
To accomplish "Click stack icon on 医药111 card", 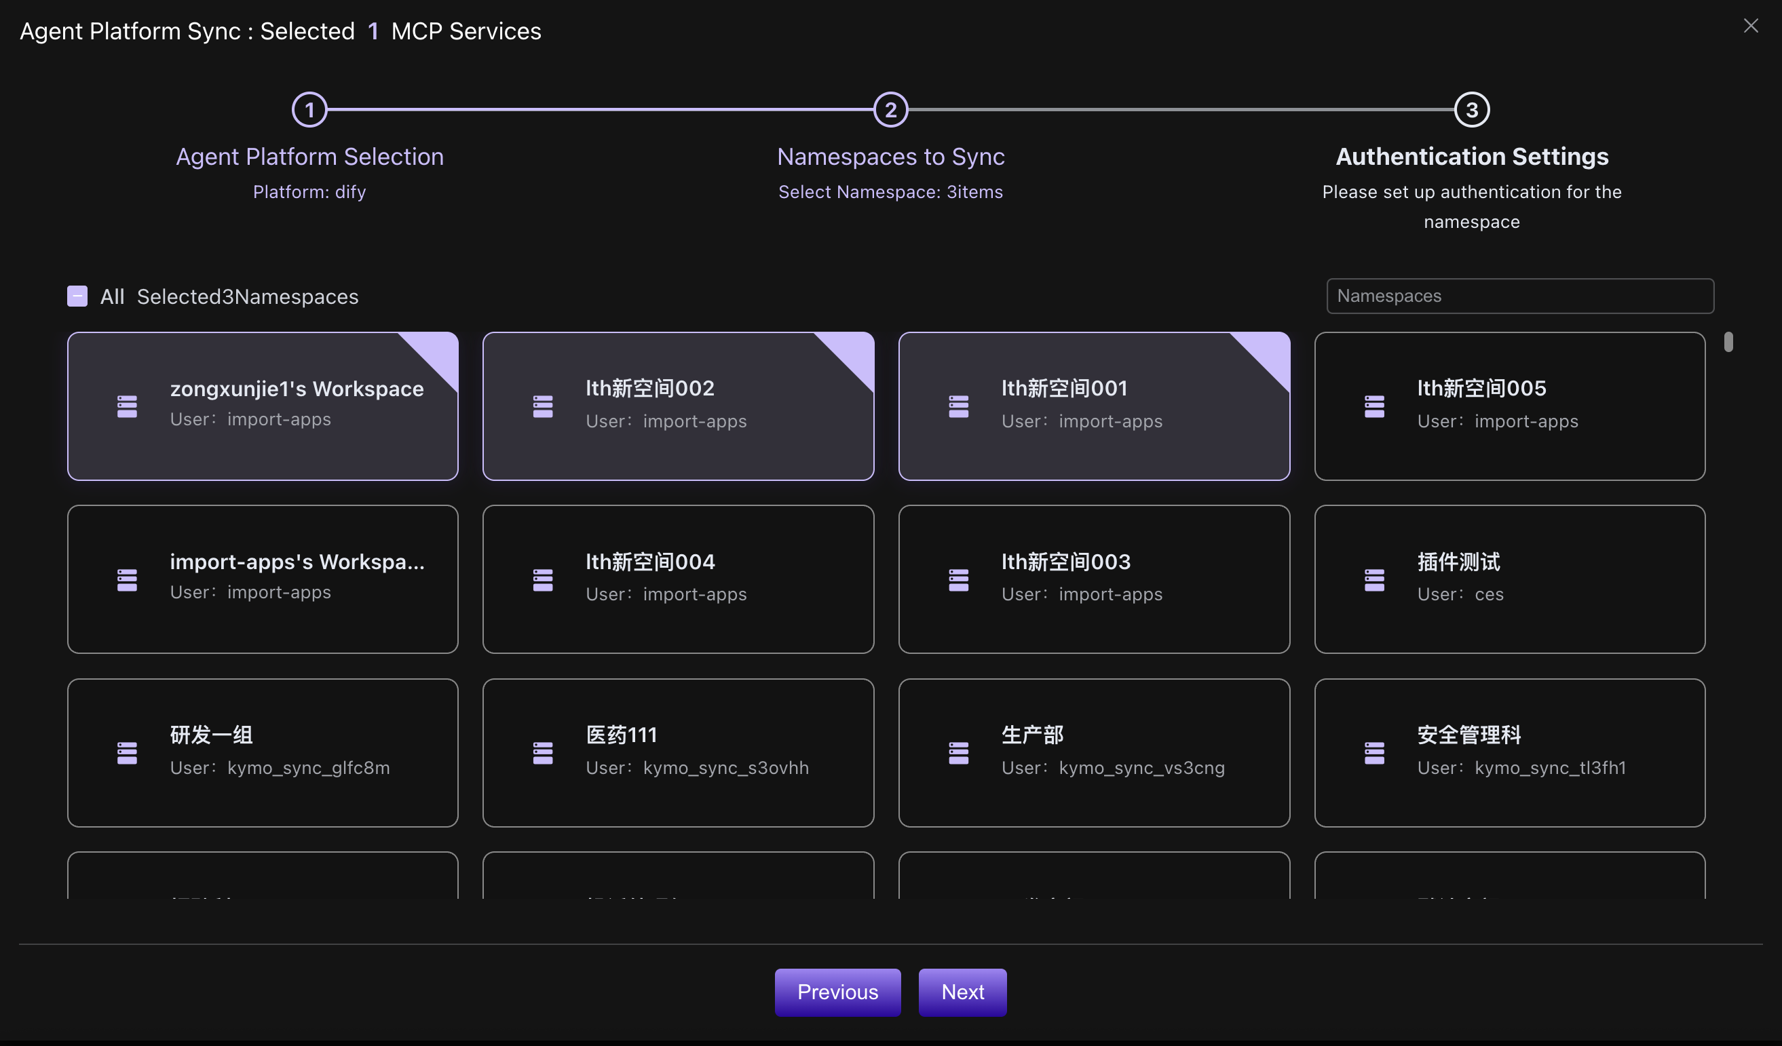I will [542, 753].
